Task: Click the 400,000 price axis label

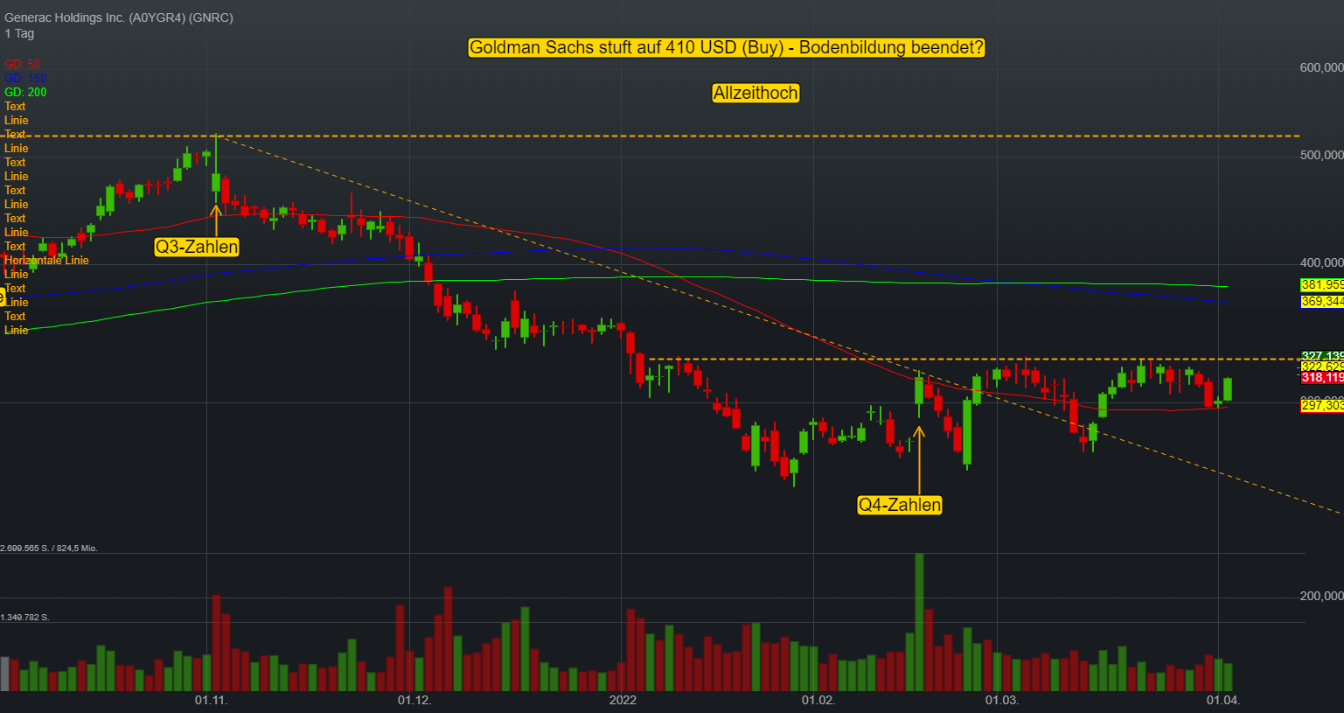Action: click(x=1321, y=262)
